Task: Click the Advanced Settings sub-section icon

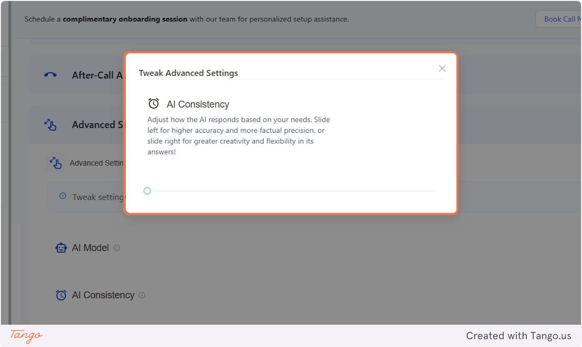Action: pos(56,163)
